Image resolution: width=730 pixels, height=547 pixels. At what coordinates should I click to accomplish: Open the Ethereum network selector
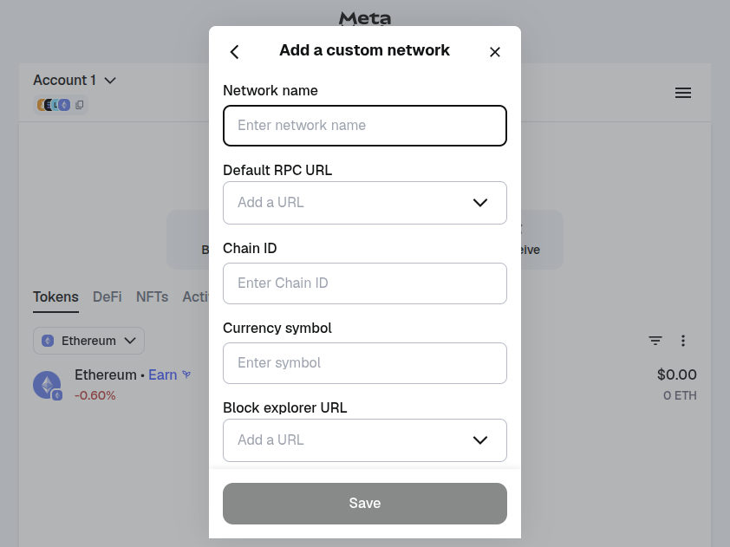88,341
